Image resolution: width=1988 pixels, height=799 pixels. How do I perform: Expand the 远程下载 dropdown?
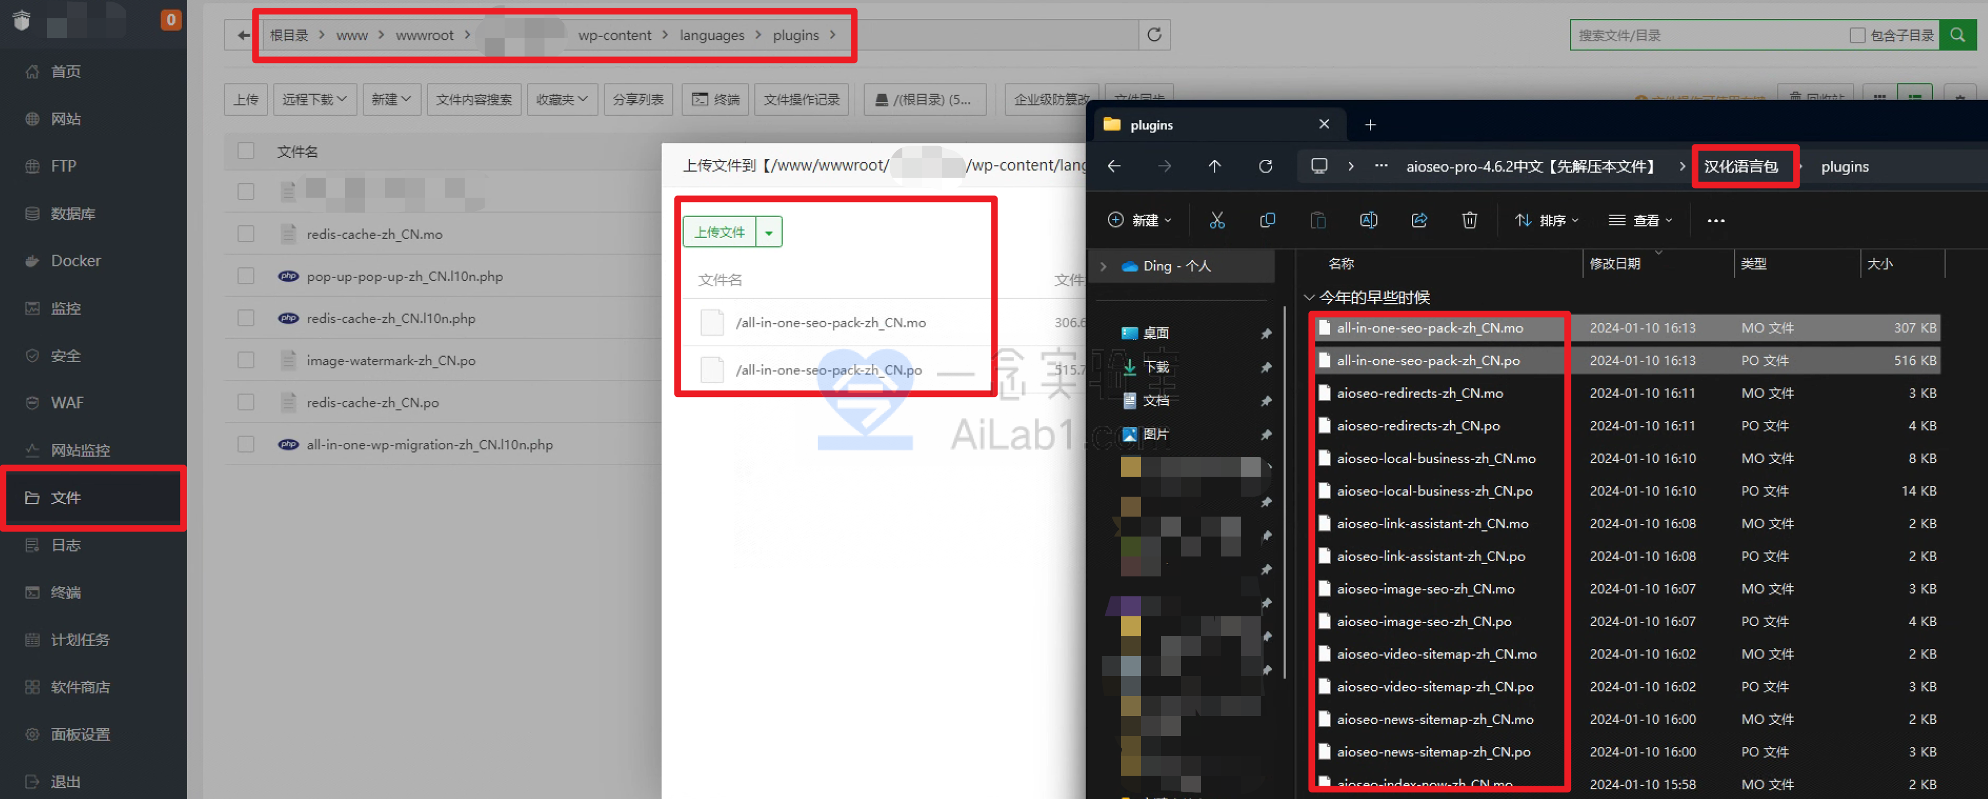[314, 100]
